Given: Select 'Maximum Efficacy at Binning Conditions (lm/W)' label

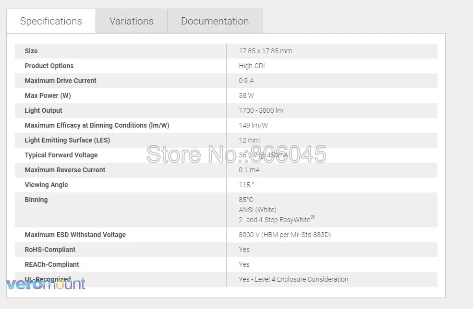Looking at the screenshot, I should click(97, 125).
